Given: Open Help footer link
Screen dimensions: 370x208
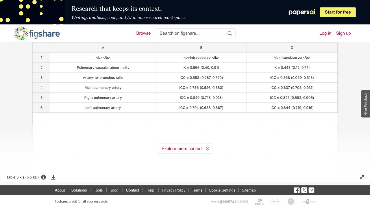Looking at the screenshot, I should click(x=150, y=190).
